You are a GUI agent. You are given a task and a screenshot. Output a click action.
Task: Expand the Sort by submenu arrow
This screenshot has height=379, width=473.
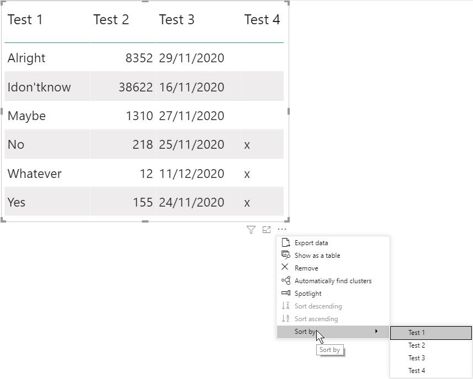pyautogui.click(x=376, y=331)
